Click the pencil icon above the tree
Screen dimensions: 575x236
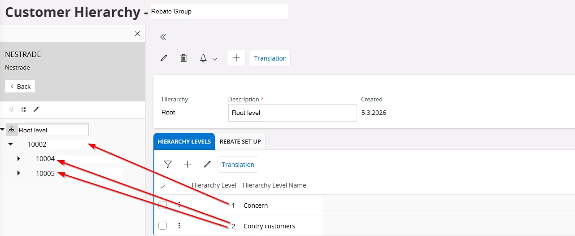point(36,109)
